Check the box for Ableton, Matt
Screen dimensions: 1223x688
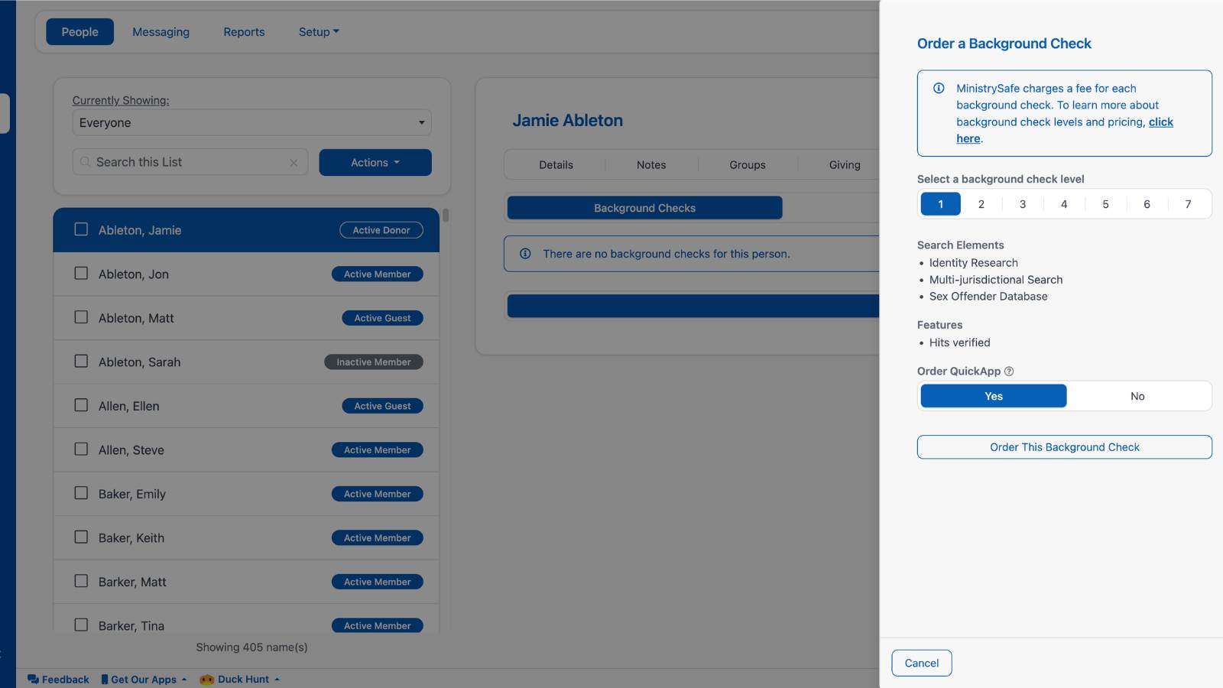point(81,317)
